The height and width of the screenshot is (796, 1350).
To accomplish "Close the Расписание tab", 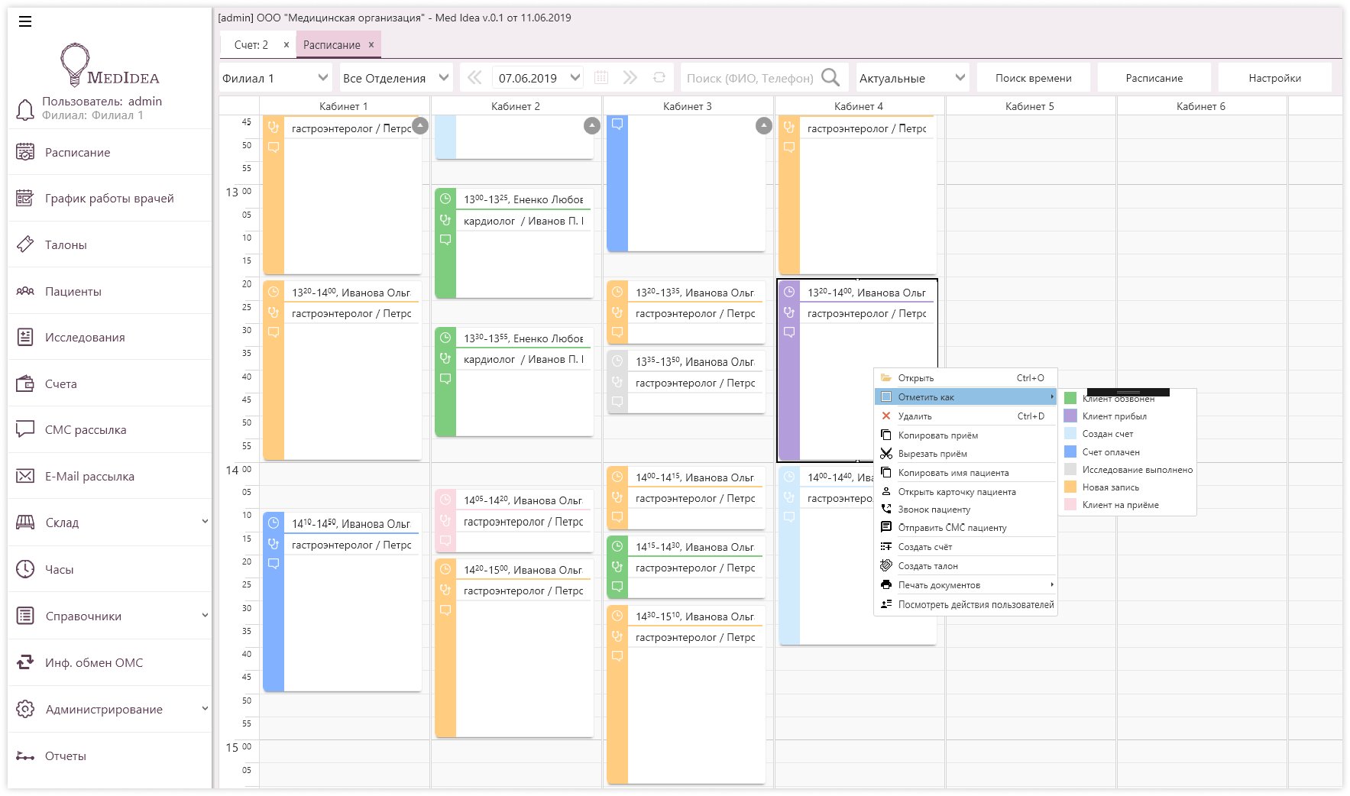I will [371, 44].
